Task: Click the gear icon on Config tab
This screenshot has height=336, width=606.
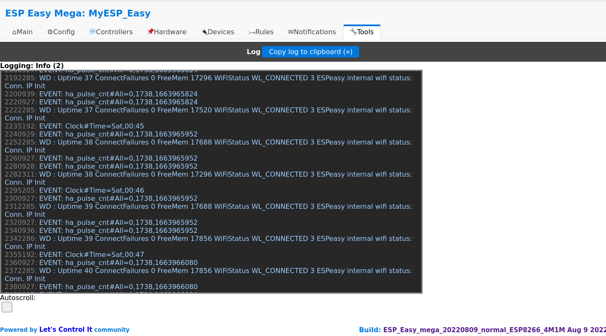Action: [50, 32]
